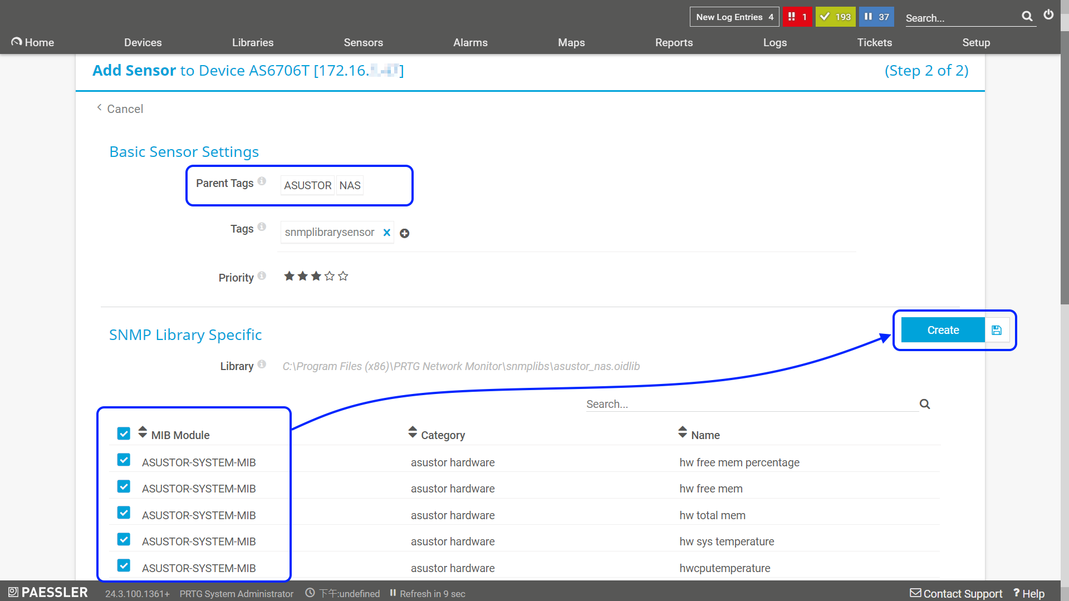
Task: Click the ASUSTOR parent tag
Action: coord(307,185)
